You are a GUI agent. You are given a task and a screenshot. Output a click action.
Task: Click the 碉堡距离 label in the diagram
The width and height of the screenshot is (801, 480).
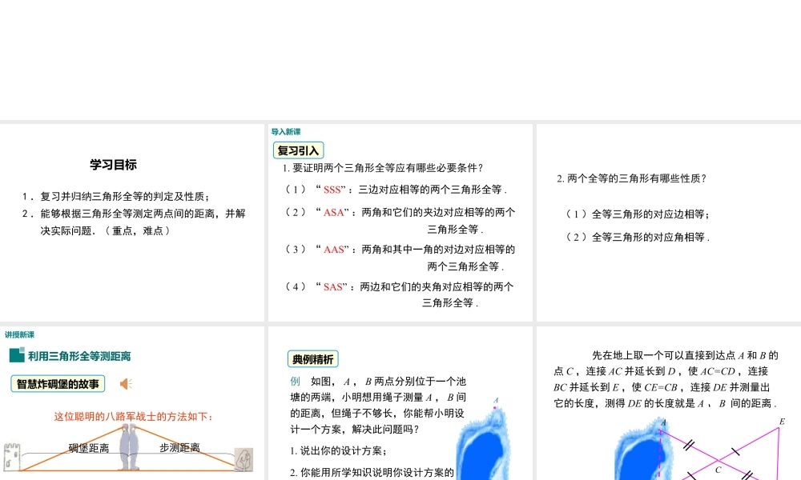pyautogui.click(x=90, y=447)
